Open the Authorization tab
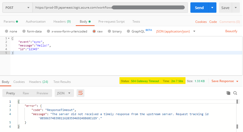243x132 pixels. (36, 22)
